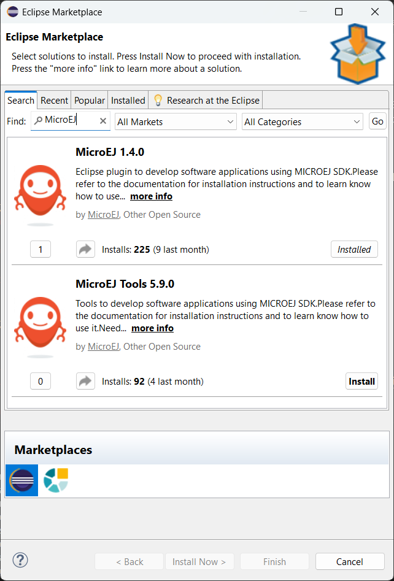
Task: Clear the Find search field with X
Action: coord(103,121)
